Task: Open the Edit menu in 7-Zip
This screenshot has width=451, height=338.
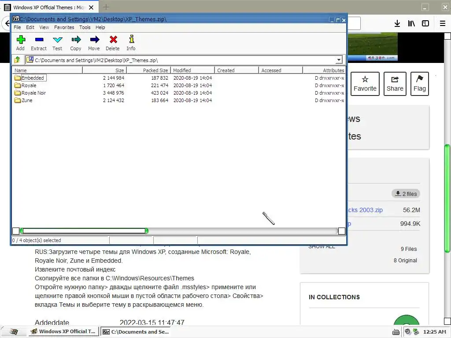Action: [30, 27]
